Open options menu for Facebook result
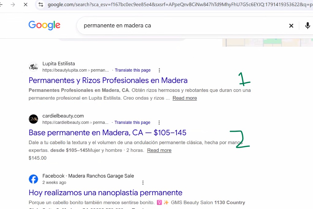 [143, 183]
